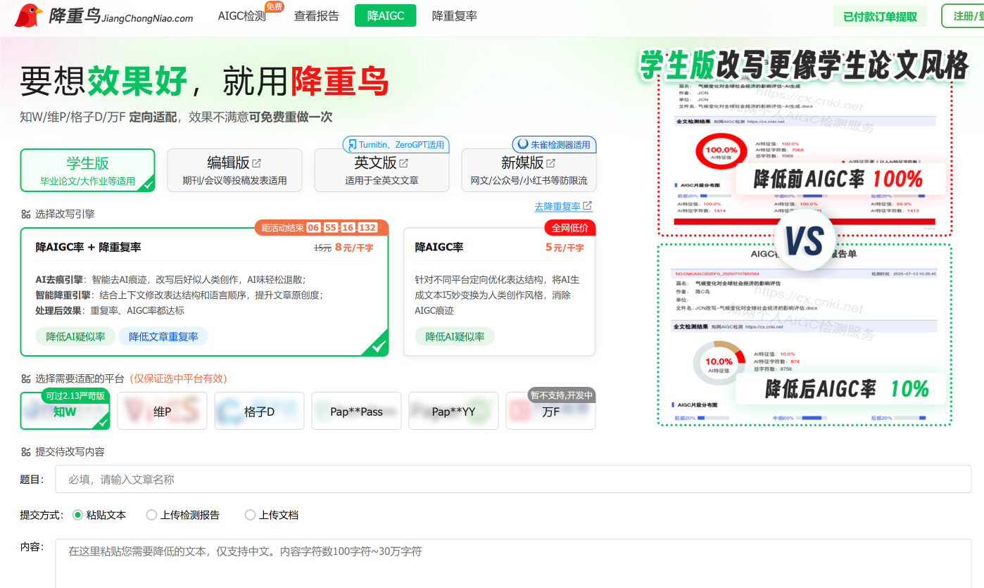Click 降低AI疑似率 tag in the 5元 card

455,337
